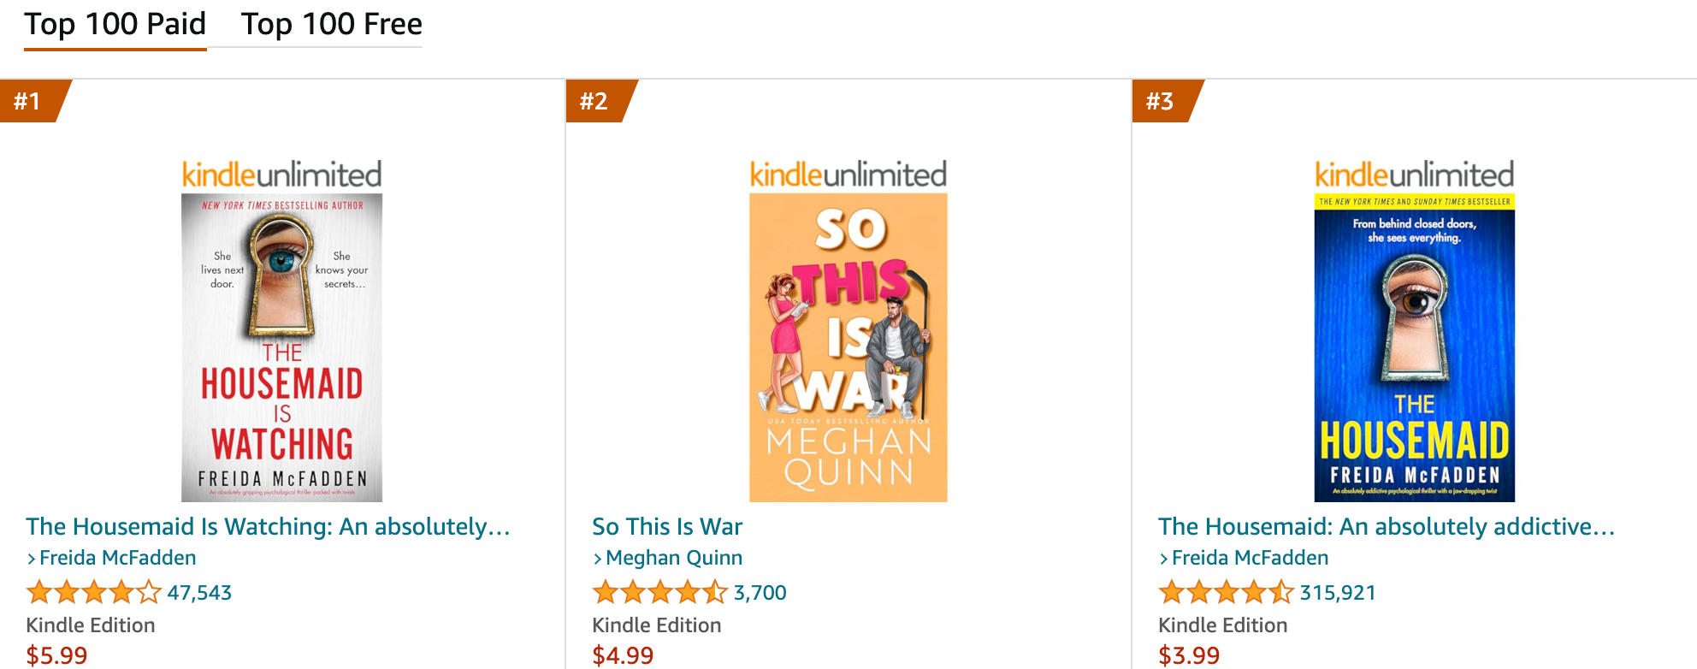The image size is (1697, 669).
Task: Open the 315,921 reviews link
Action: (1337, 592)
